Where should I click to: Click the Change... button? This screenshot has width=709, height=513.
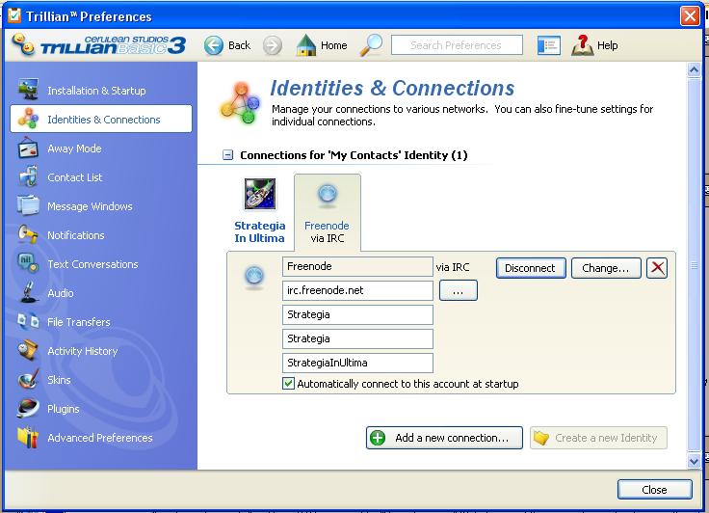pos(606,268)
